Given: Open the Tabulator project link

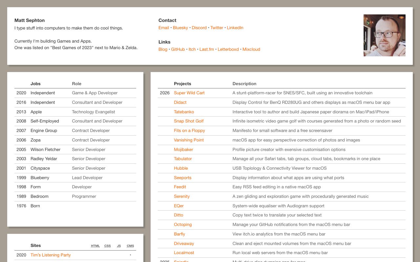Looking at the screenshot, I should point(183,159).
